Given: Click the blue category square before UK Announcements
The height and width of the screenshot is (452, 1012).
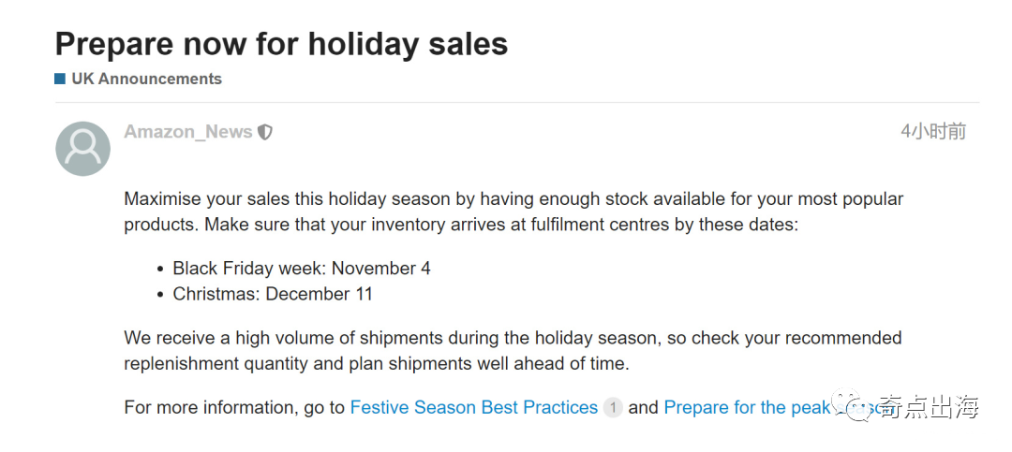Looking at the screenshot, I should coord(60,80).
